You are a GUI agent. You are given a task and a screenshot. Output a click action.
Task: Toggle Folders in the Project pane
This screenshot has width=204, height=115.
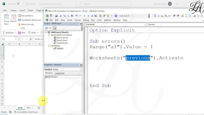click(x=55, y=28)
